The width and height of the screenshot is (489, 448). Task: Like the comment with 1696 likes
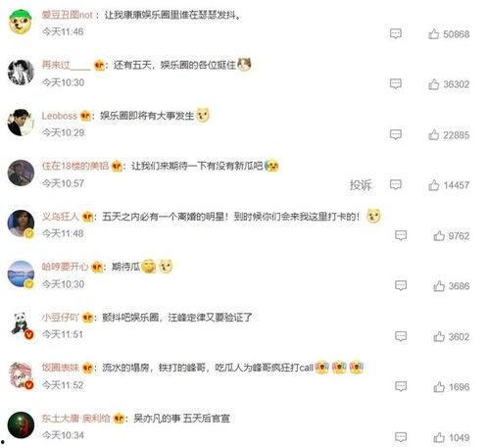[x=439, y=387]
